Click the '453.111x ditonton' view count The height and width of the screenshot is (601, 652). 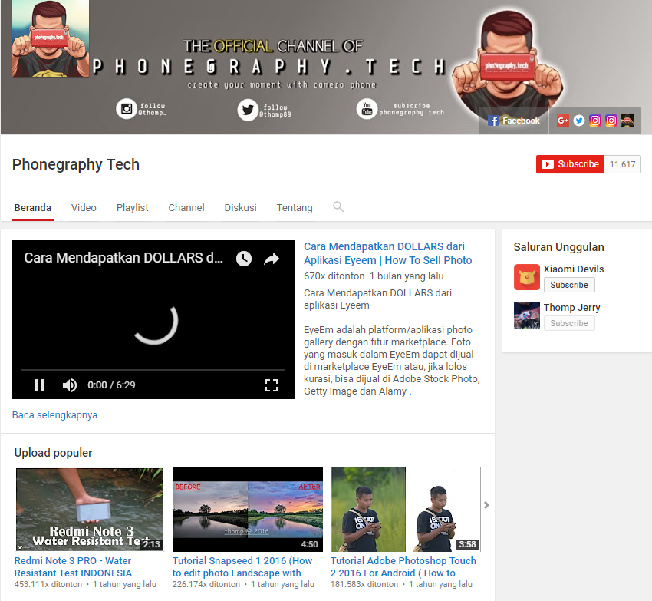(x=48, y=584)
